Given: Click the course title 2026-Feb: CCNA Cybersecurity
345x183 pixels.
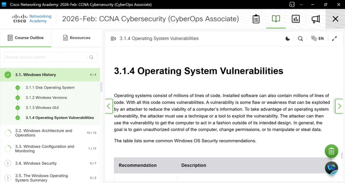Looking at the screenshot, I should [x=151, y=19].
